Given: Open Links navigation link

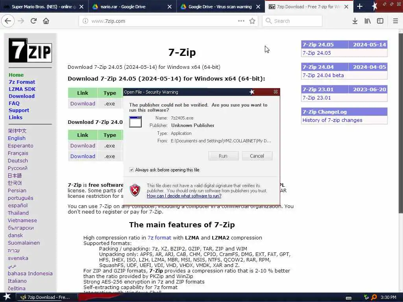Looking at the screenshot, I should (15, 117).
